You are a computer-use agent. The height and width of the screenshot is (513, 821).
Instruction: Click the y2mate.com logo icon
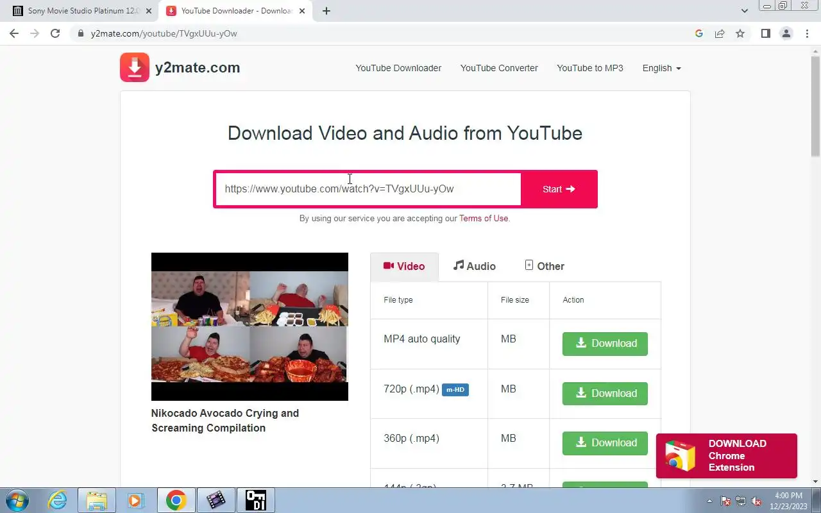135,67
